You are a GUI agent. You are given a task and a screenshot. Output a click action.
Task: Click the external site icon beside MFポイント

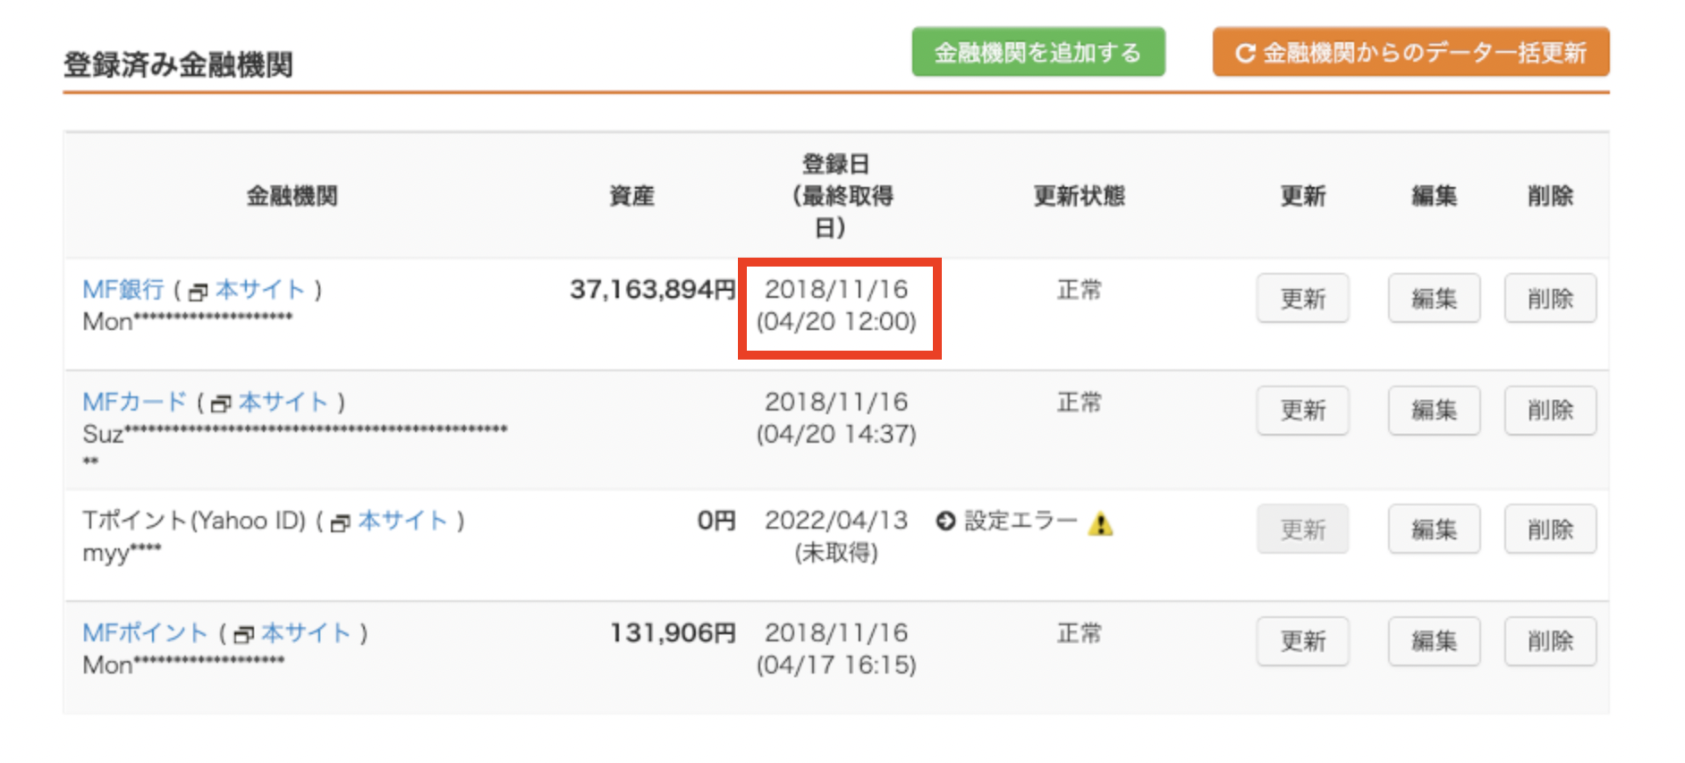coord(243,635)
